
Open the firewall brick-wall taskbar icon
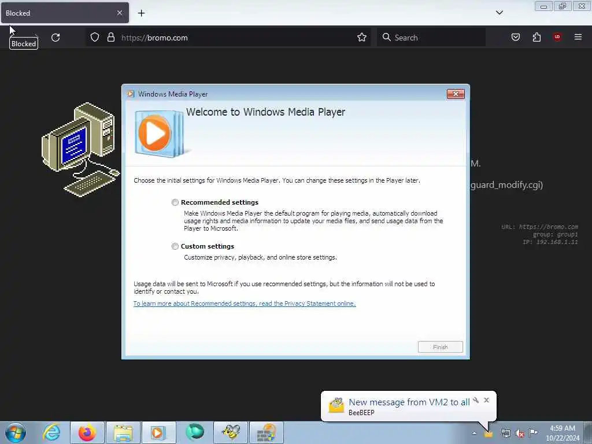point(267,432)
